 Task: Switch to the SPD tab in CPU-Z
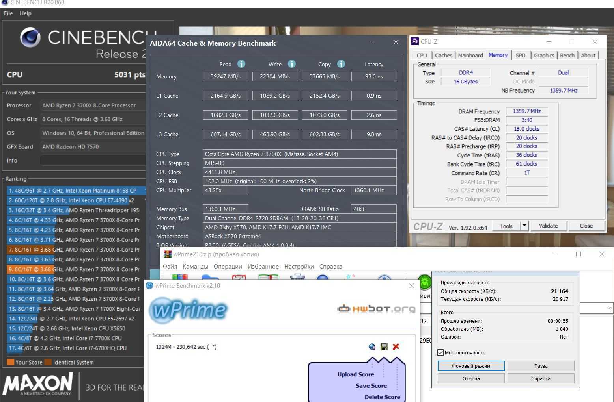520,56
